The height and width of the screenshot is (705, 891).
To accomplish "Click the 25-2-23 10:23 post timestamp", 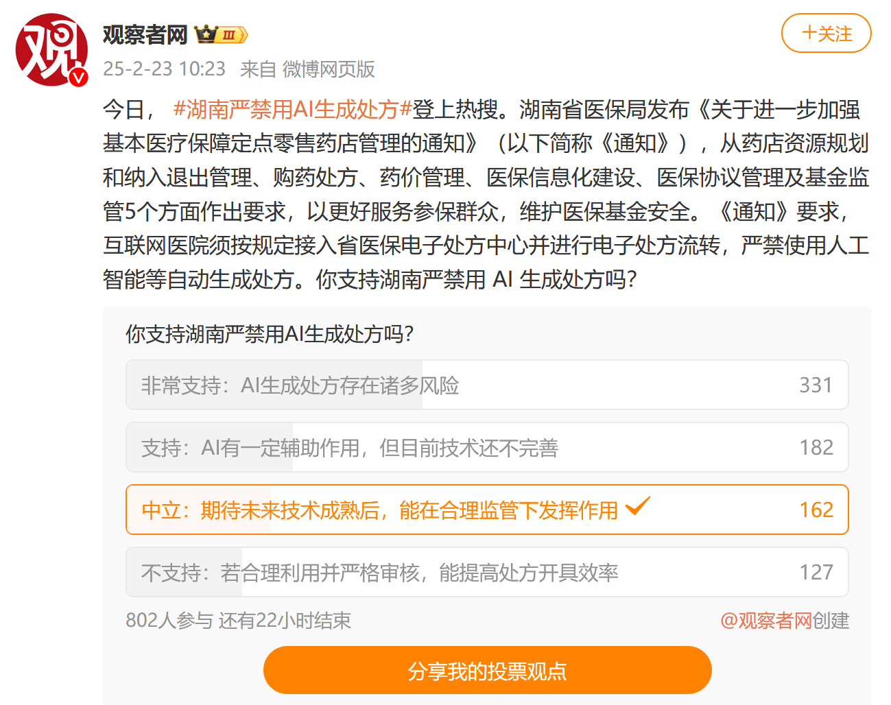I will (x=164, y=69).
